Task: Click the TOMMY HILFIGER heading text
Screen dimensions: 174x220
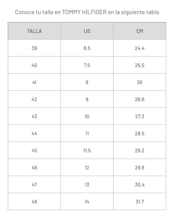Action: [x=84, y=12]
